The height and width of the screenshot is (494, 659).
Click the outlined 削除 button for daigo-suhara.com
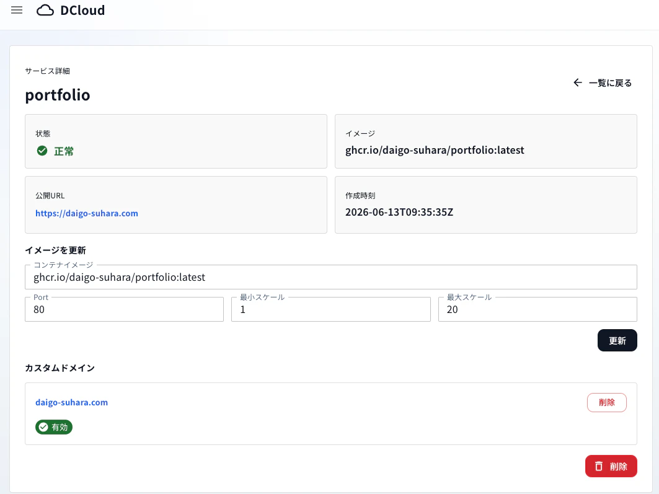point(606,402)
